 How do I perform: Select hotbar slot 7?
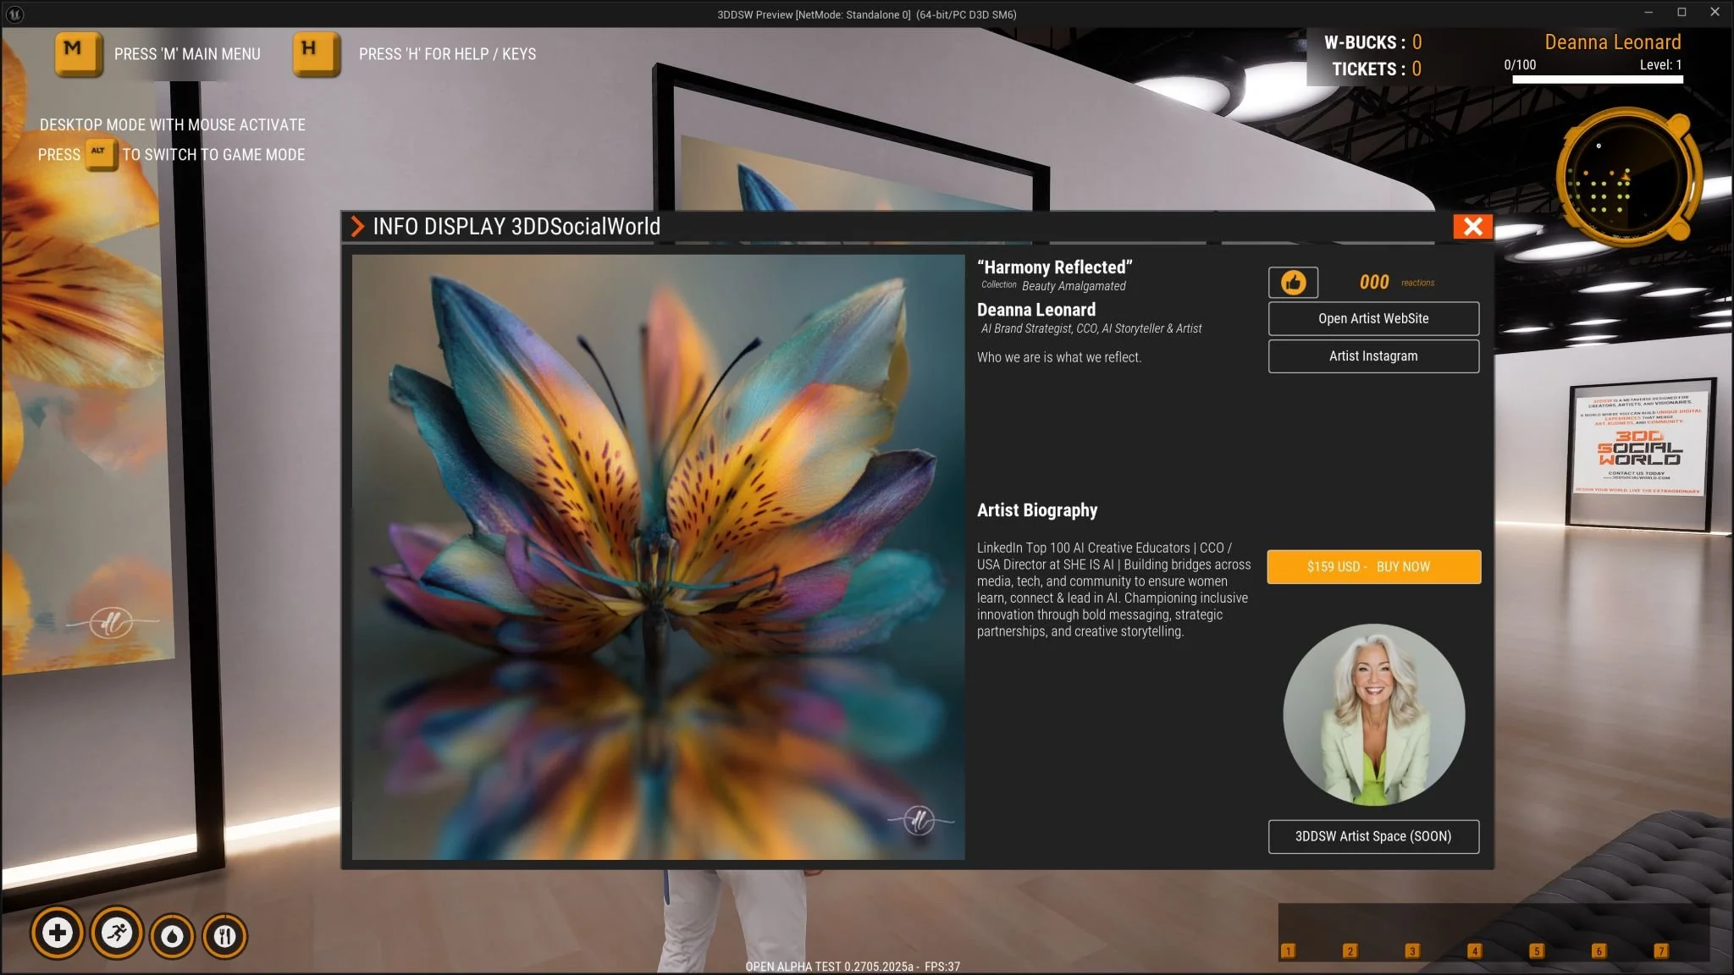[1661, 951]
